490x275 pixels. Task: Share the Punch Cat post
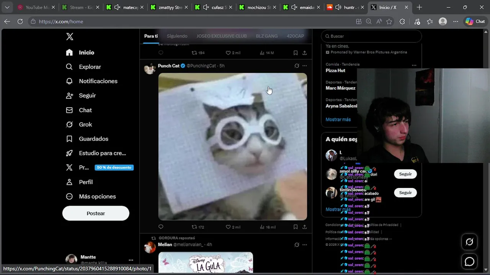[305, 227]
